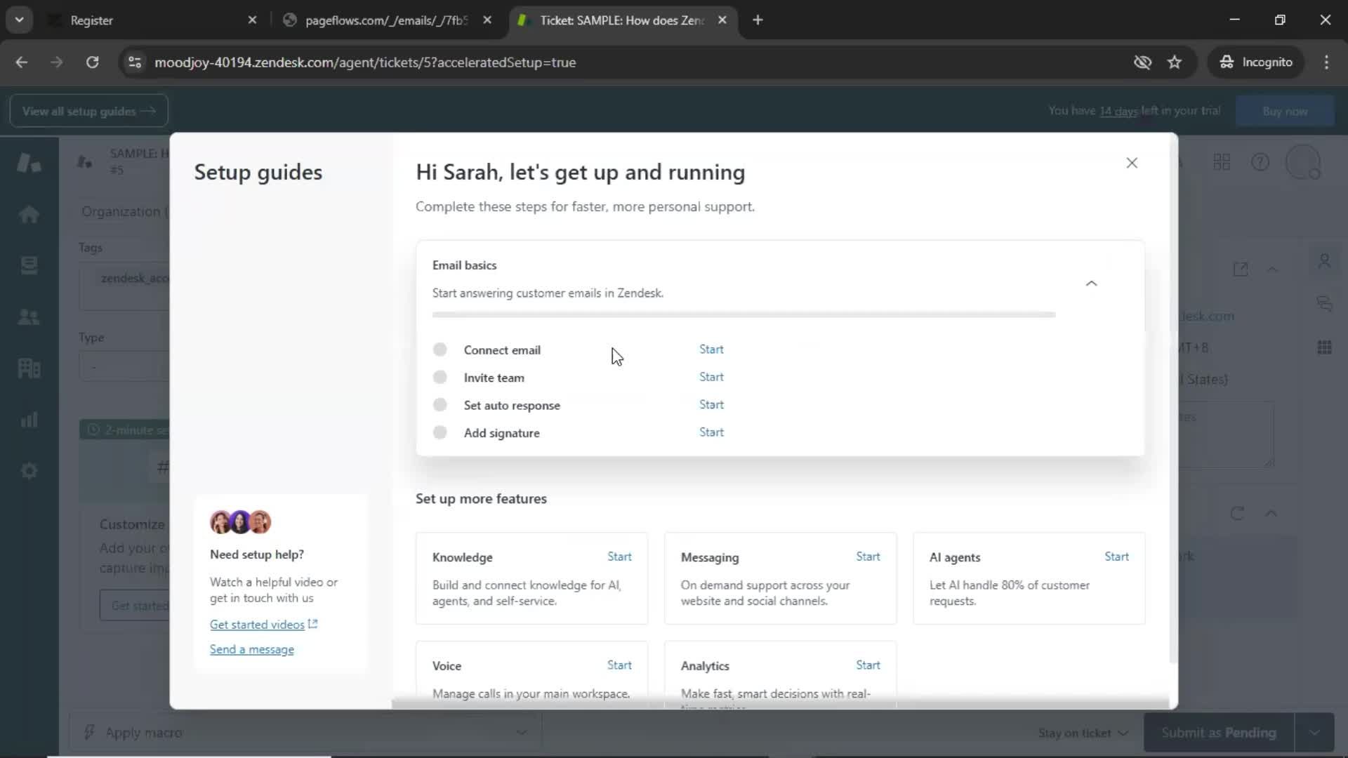Click the refresh icon in apps panel
Viewport: 1348px width, 758px height.
pos(1237,514)
